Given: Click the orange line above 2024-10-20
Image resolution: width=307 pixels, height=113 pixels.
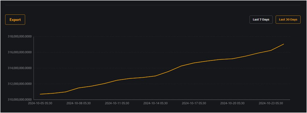Looking at the screenshot, I should [232, 59].
